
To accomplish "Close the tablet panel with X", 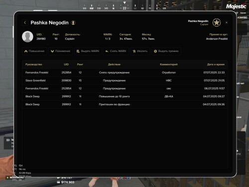I will click(227, 22).
